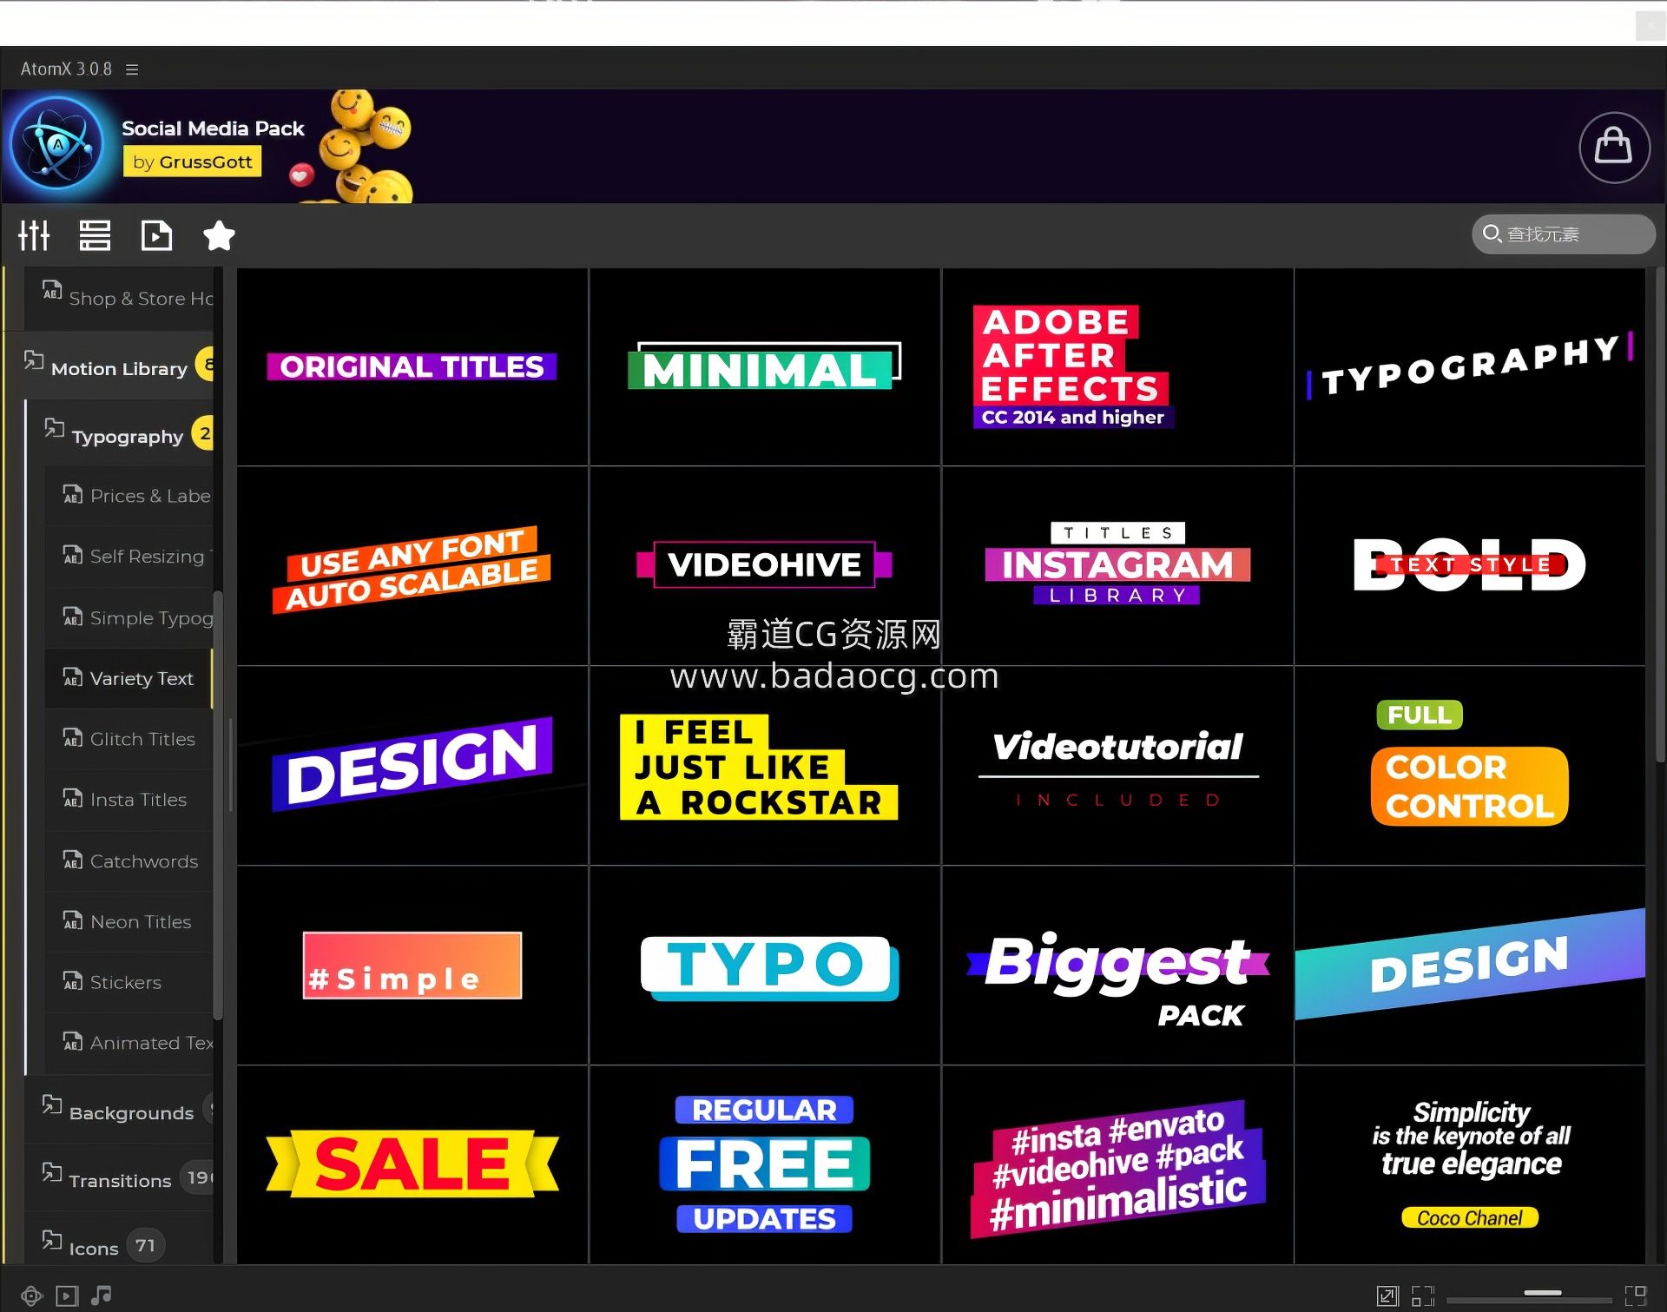Screen dimensions: 1667x1312
Task: Open the file preview play icon
Action: 156,235
